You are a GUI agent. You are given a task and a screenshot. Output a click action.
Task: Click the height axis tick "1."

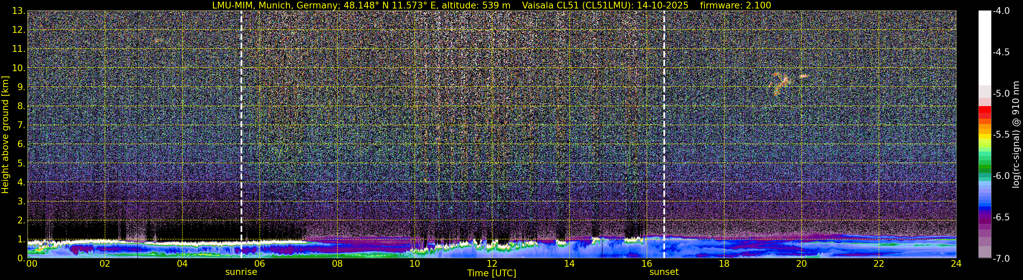[x=21, y=239]
